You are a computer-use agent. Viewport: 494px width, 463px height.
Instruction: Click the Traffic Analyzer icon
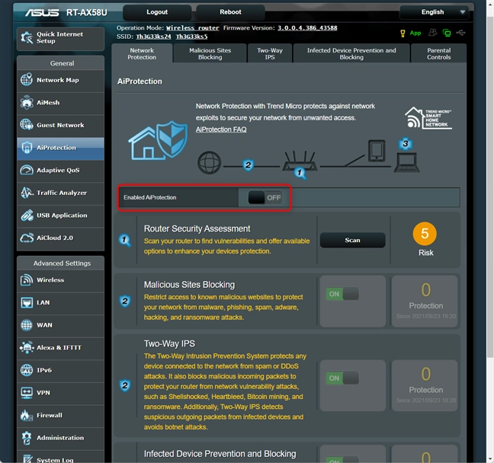[x=27, y=193]
